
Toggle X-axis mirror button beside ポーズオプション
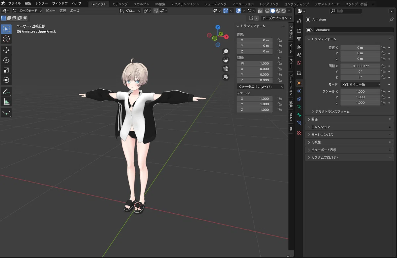[256, 18]
